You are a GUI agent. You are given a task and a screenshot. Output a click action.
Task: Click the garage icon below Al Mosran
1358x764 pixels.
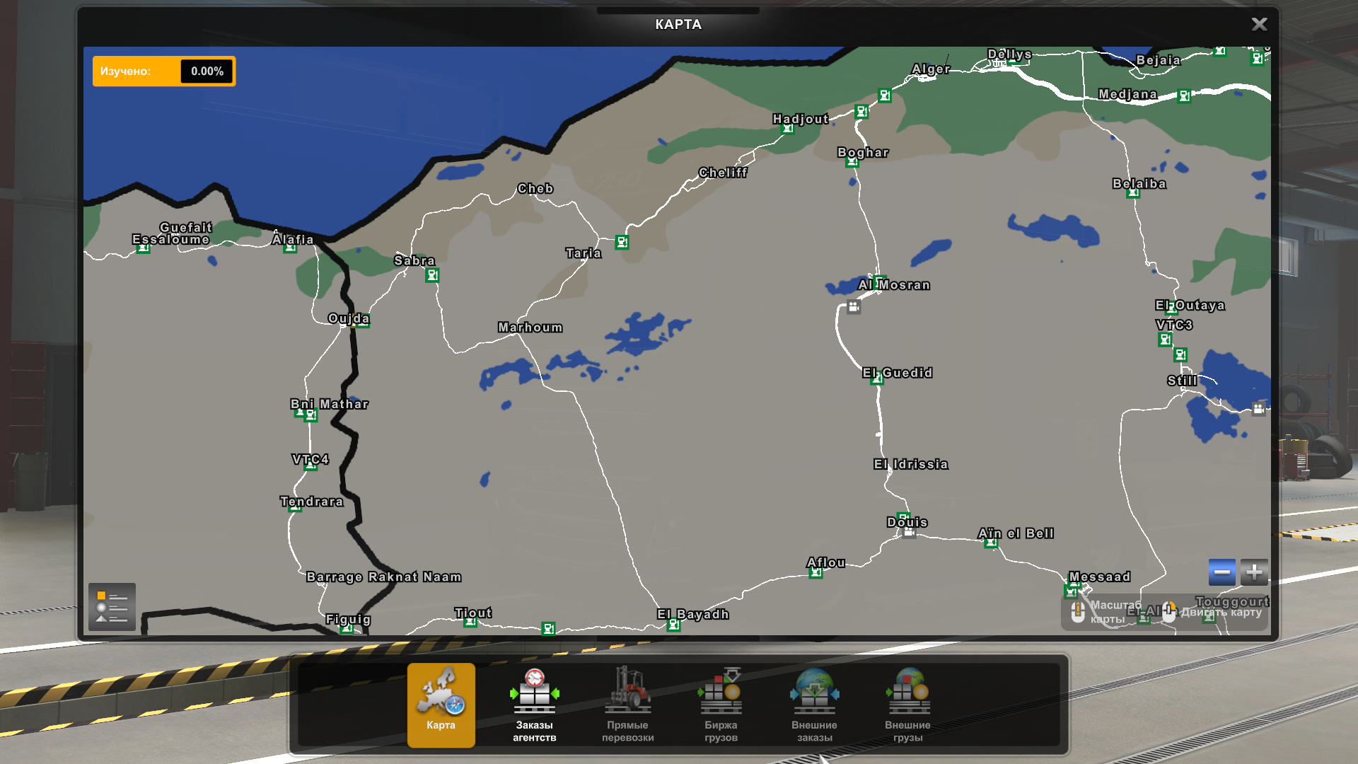click(854, 307)
